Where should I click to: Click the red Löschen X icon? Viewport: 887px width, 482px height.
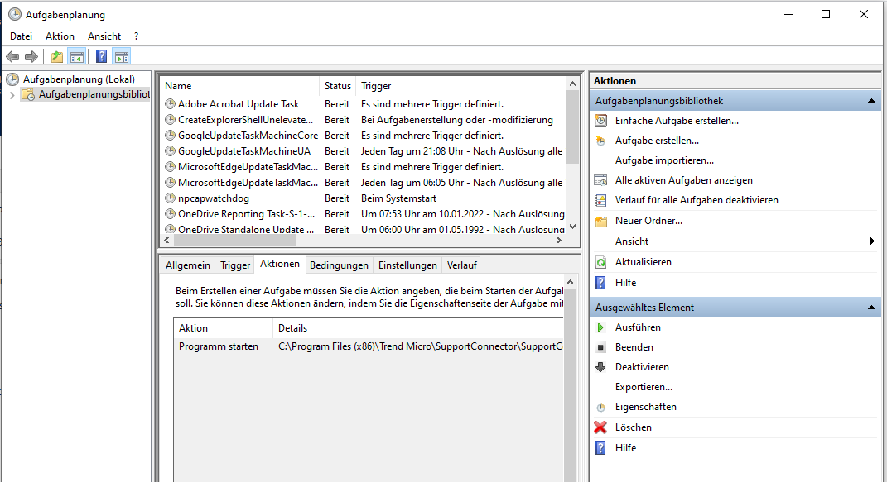(600, 427)
